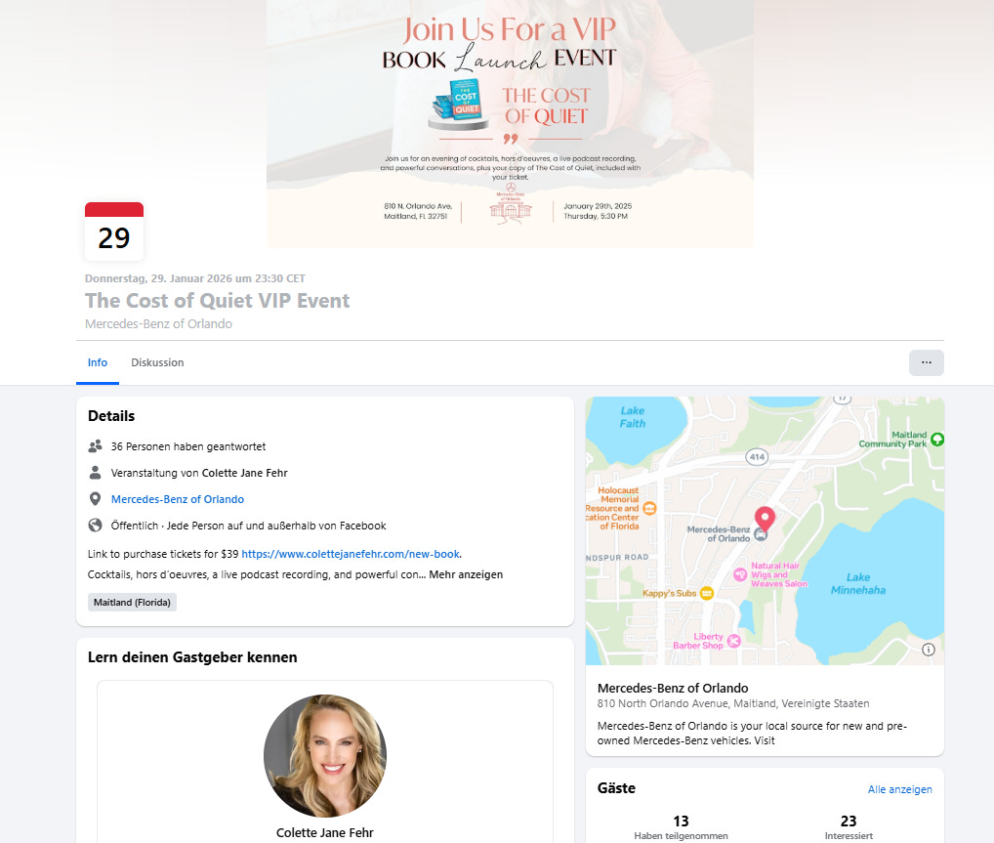Viewport: 994px width, 843px height.
Task: Click host name Colette Jane Fehr in Details
Action: [245, 473]
